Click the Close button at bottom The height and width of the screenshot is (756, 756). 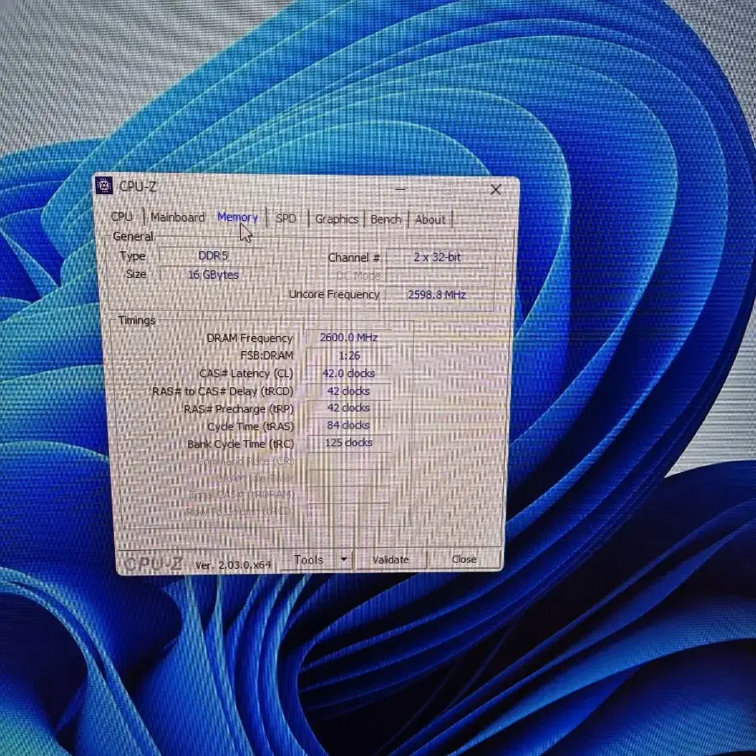coord(464,559)
